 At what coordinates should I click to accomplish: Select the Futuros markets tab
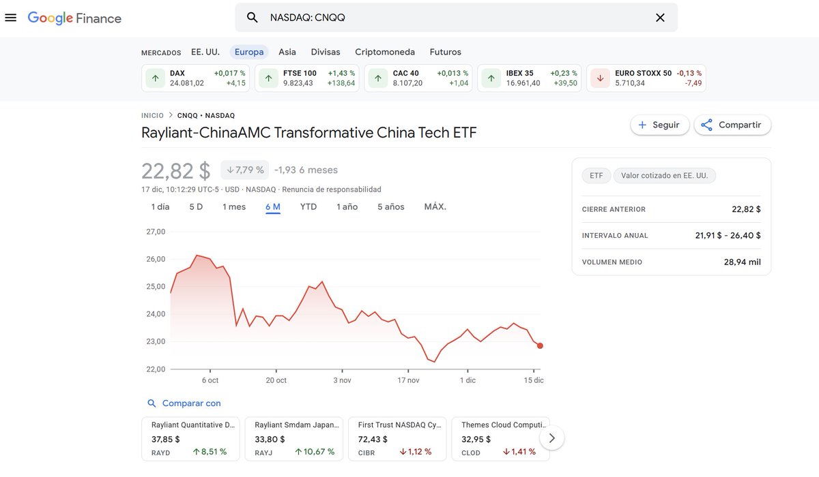click(446, 52)
